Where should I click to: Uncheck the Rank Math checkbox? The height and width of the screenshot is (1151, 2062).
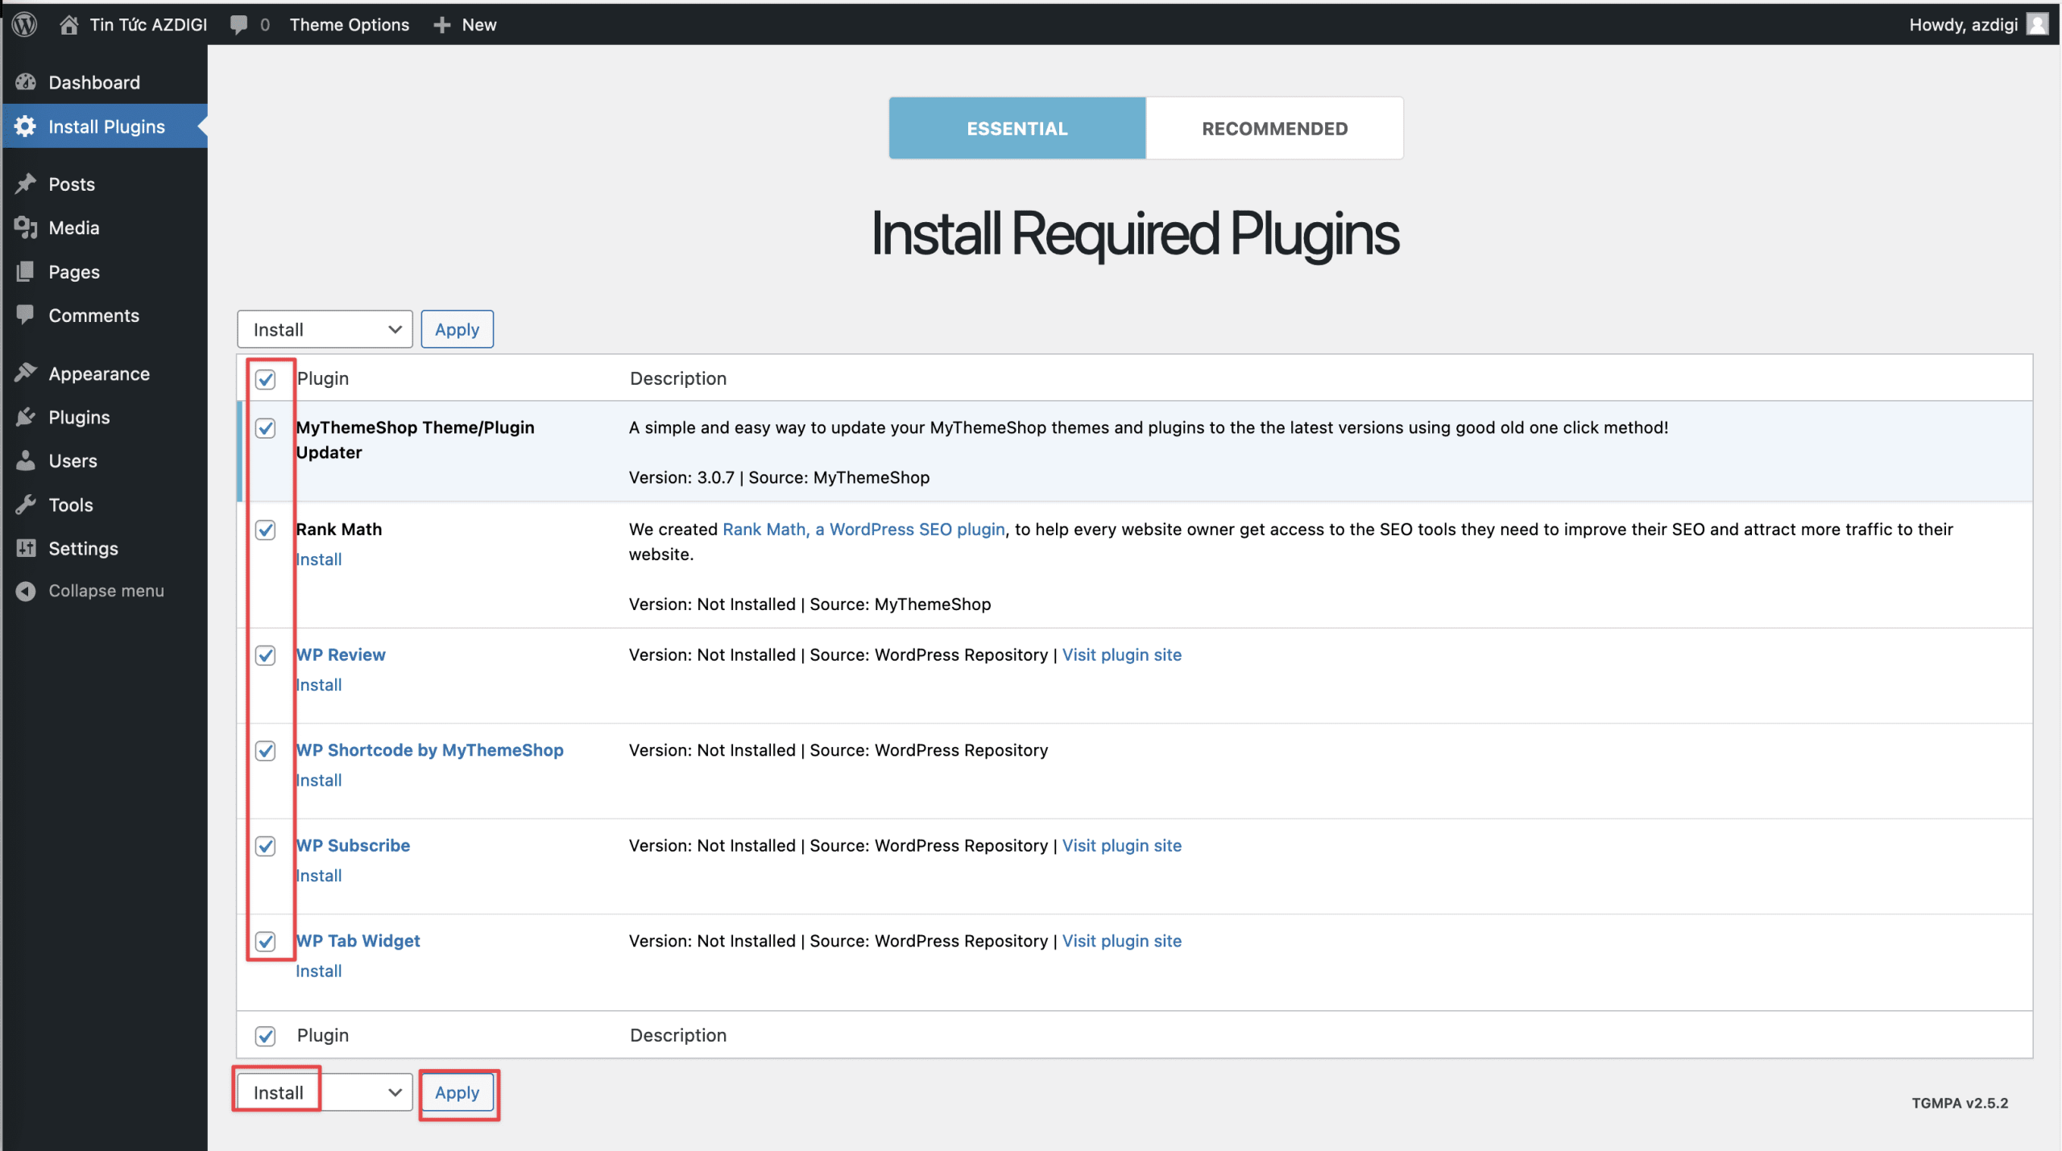click(265, 530)
